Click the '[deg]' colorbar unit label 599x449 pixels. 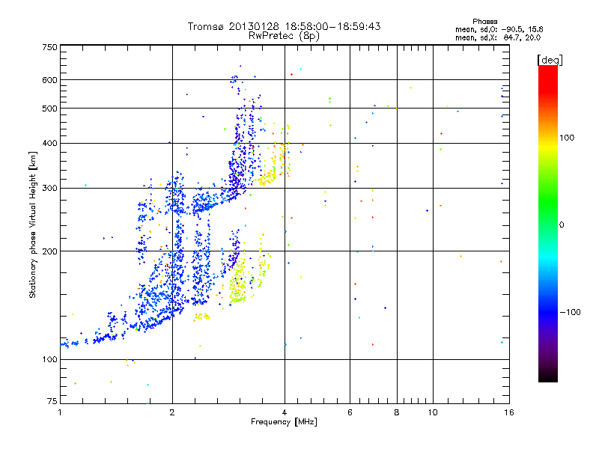pyautogui.click(x=550, y=60)
